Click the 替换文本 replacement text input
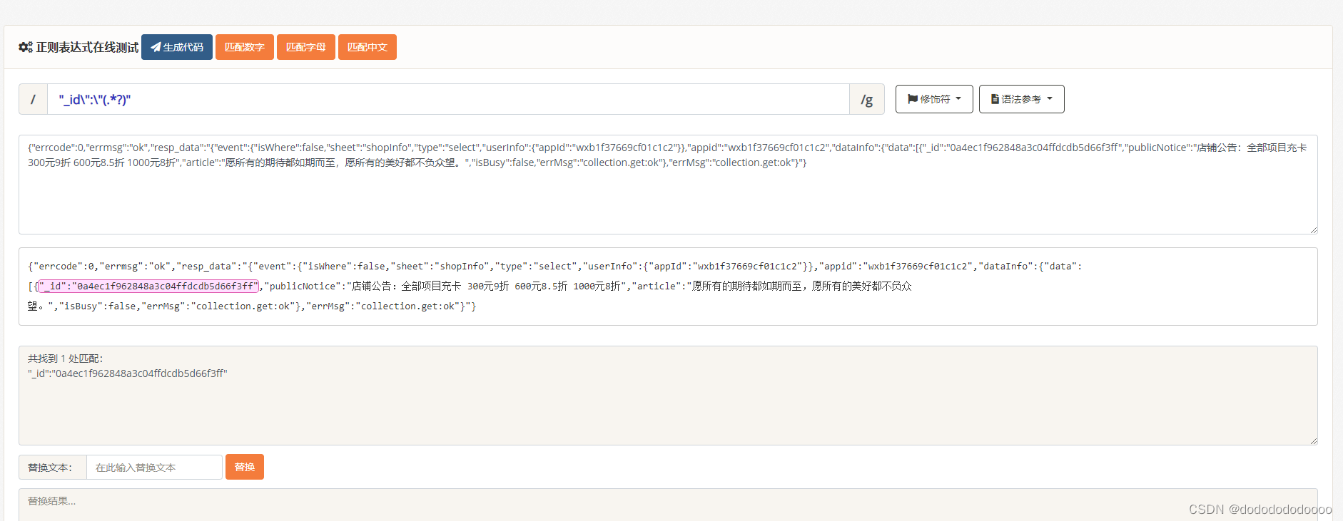This screenshot has height=521, width=1343. pos(154,468)
